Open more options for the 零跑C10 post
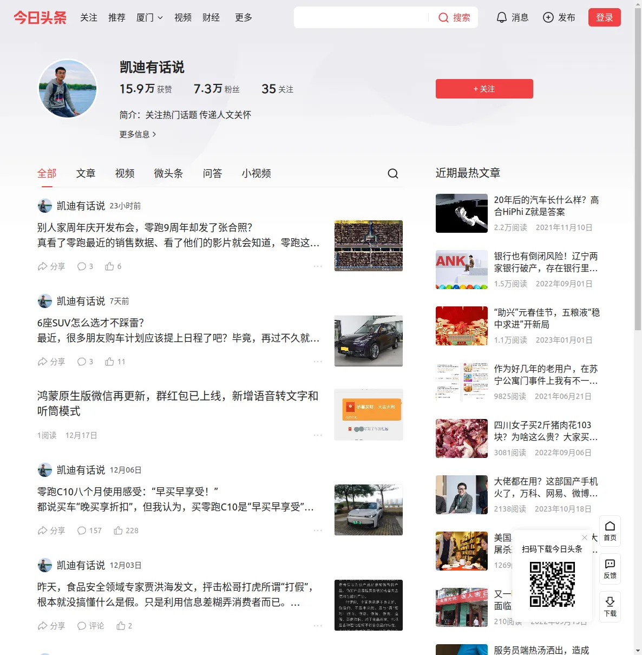The height and width of the screenshot is (655, 642). [x=318, y=530]
